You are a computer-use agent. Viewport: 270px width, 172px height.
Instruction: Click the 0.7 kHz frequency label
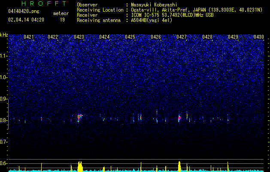(3, 142)
